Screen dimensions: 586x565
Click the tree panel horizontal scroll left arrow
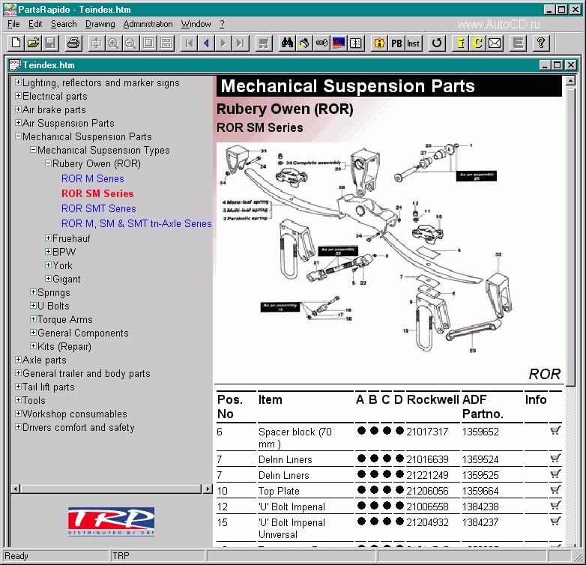[x=15, y=489]
